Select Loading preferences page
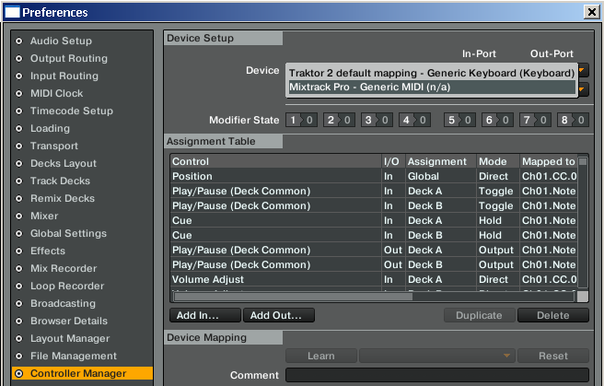 click(x=50, y=129)
